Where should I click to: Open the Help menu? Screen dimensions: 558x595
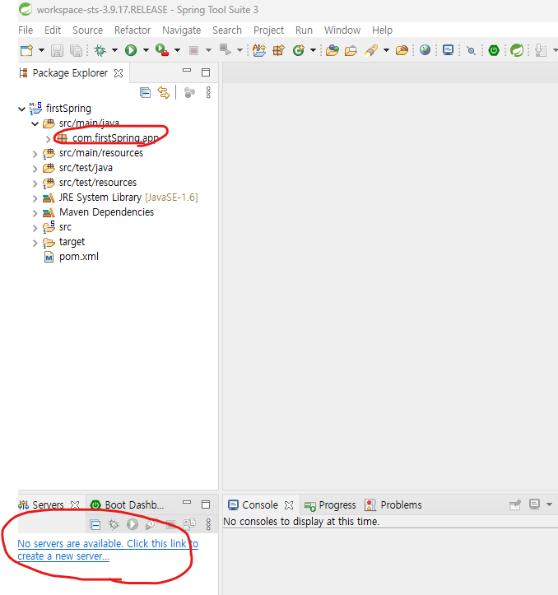coord(382,30)
